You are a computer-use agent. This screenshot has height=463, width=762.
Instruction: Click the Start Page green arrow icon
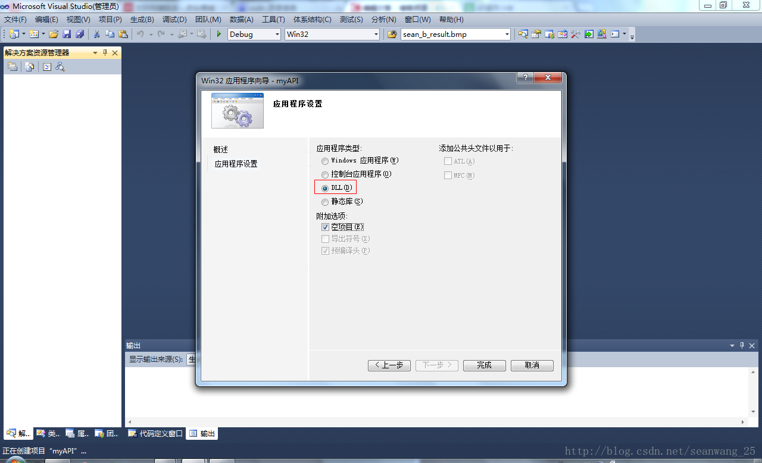tap(589, 34)
